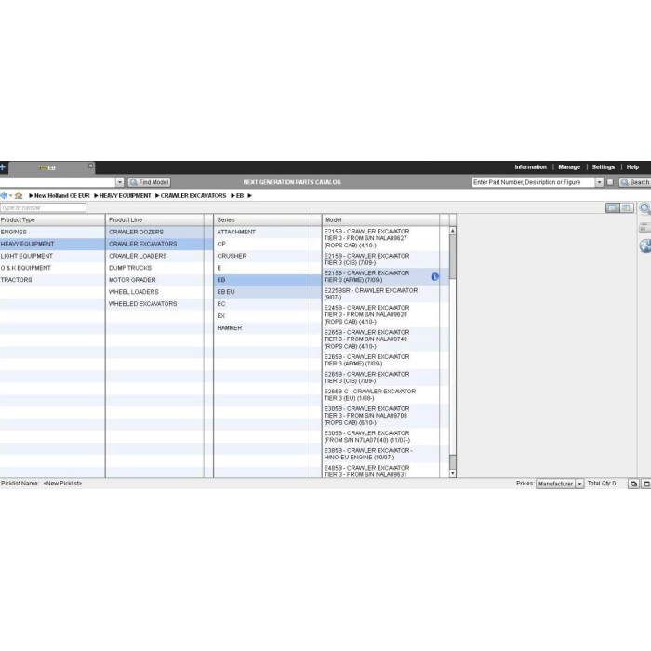Select TRACTORS product type
Screen dimensions: 651x651
click(52, 280)
